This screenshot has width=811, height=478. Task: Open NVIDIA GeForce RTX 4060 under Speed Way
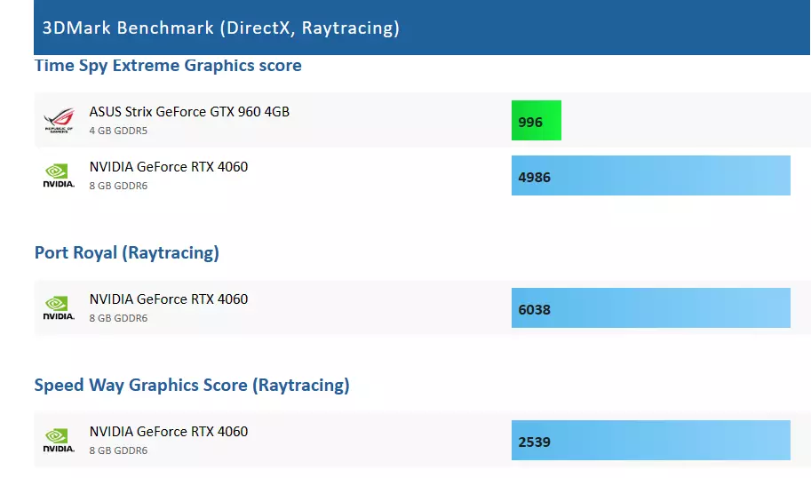click(x=169, y=432)
